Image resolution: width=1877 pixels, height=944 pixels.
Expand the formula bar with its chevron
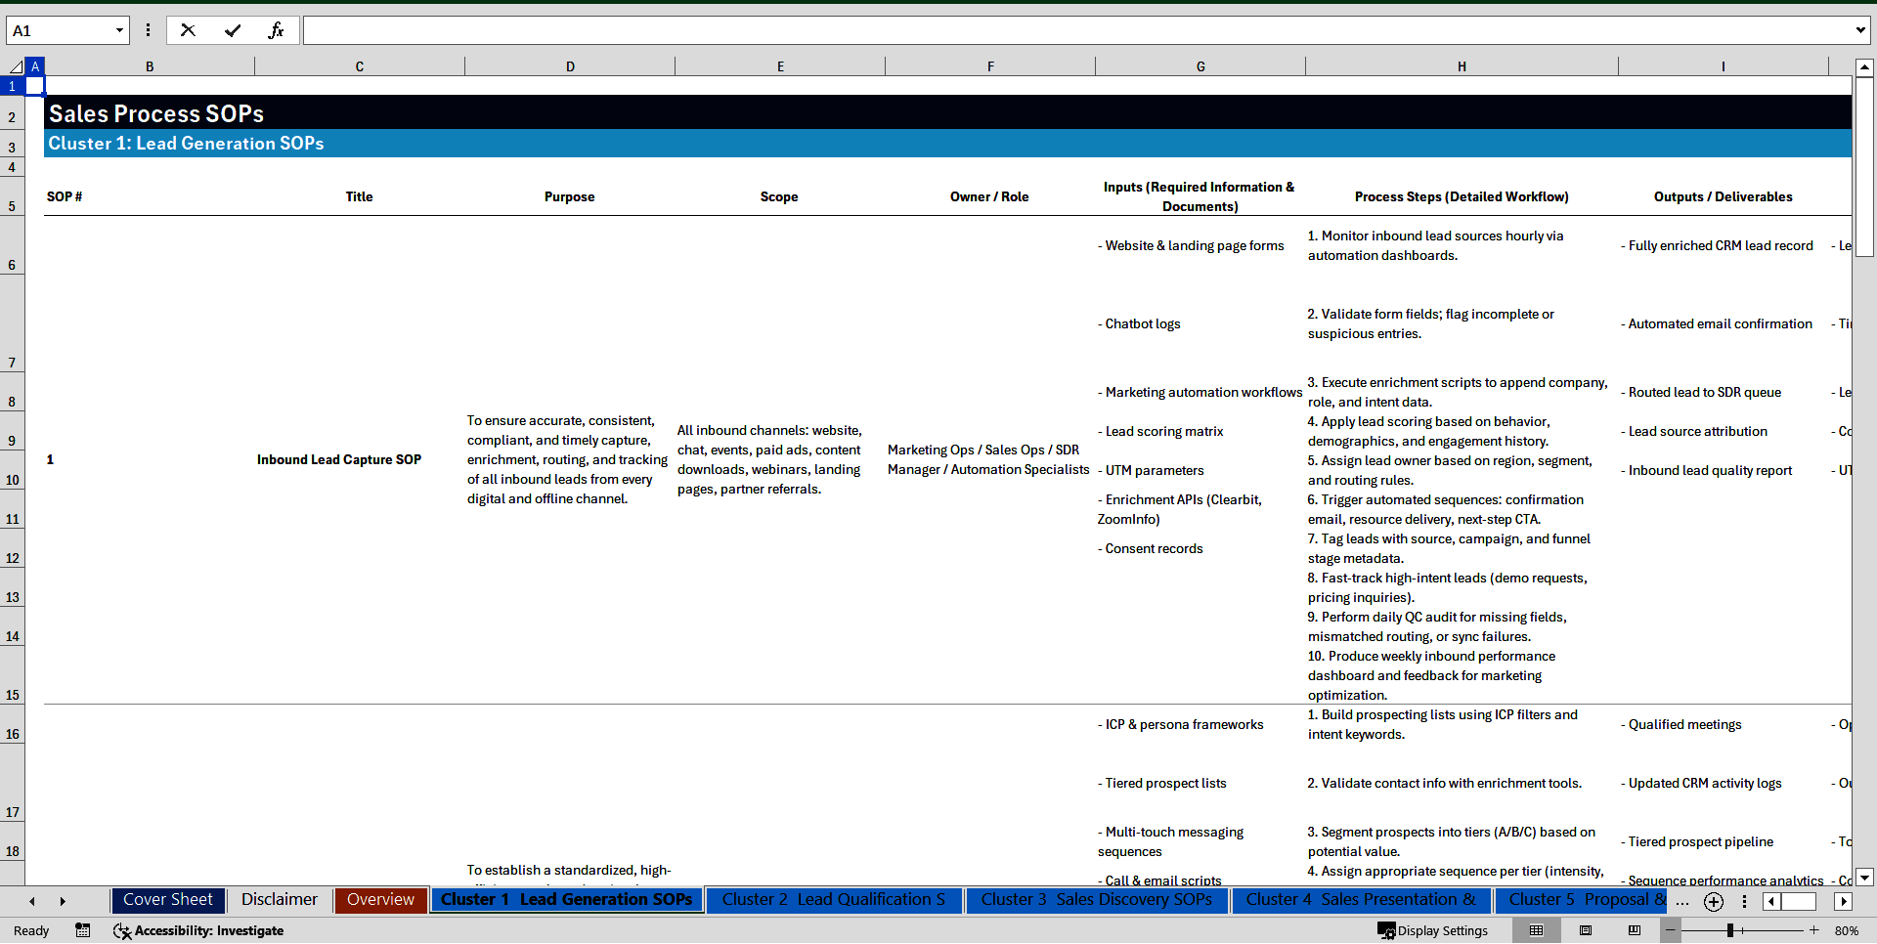click(1860, 29)
